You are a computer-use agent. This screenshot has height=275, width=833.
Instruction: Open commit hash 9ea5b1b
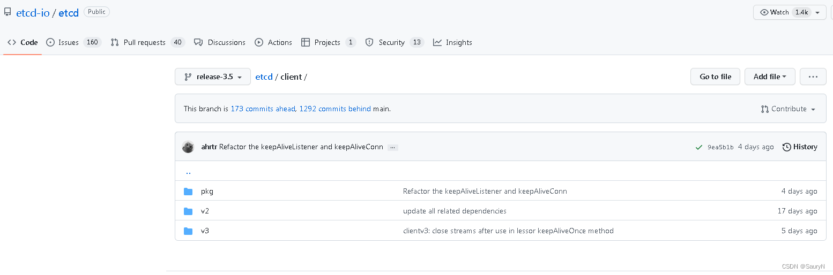tap(720, 147)
